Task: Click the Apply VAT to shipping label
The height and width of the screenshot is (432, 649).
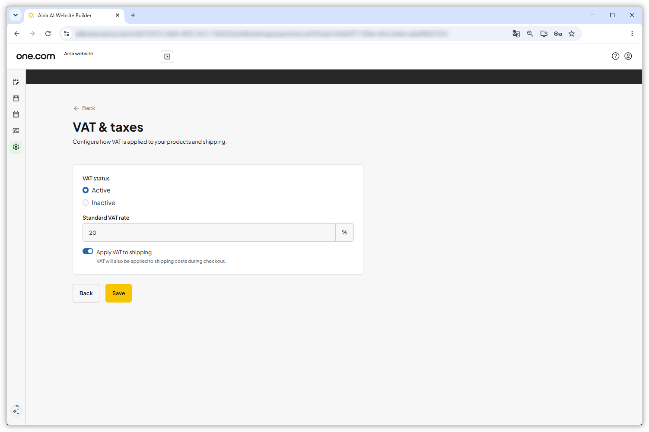Action: 124,252
